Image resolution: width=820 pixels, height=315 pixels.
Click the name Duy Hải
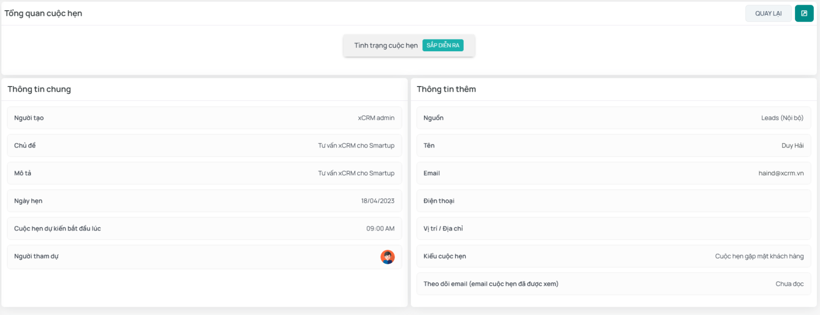click(x=792, y=145)
